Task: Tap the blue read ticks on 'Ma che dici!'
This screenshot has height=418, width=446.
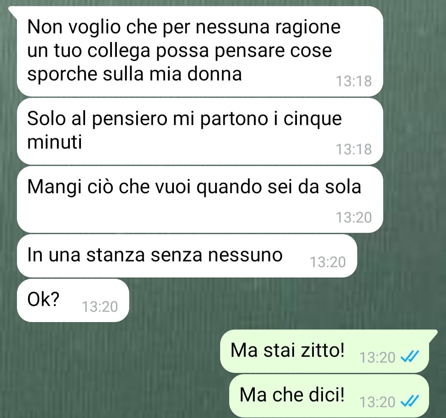Action: (x=410, y=401)
